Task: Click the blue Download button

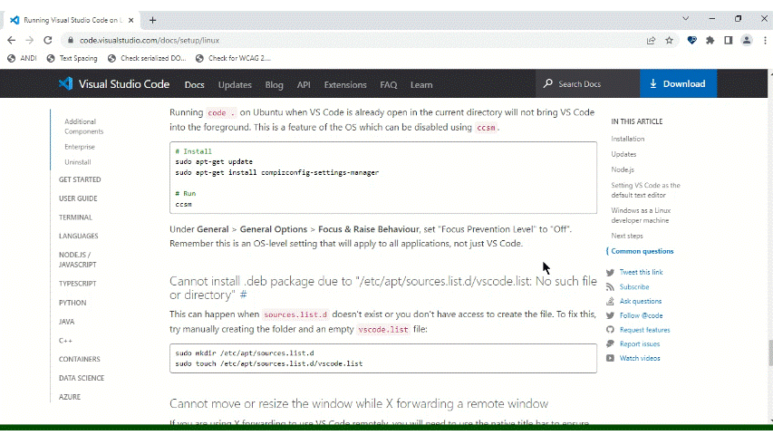Action: pos(679,84)
